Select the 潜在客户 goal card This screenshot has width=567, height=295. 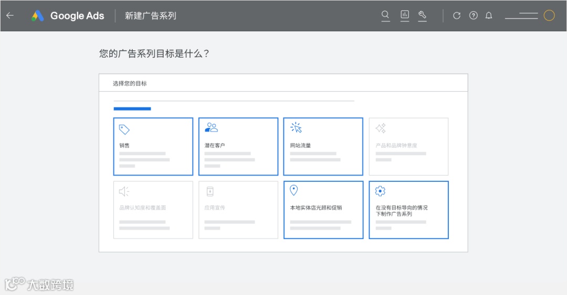pos(238,147)
